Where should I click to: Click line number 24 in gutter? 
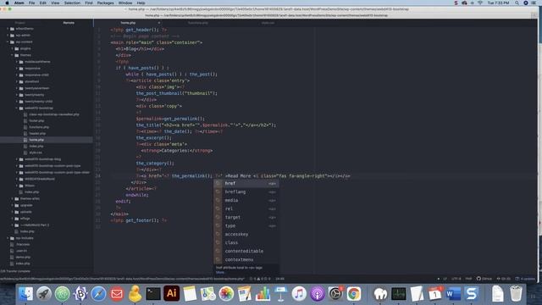tap(98, 176)
